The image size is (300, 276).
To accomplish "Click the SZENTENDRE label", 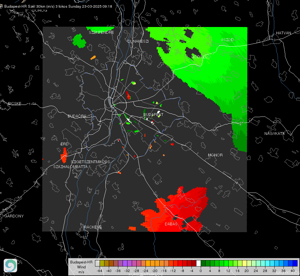I will 101,33.
